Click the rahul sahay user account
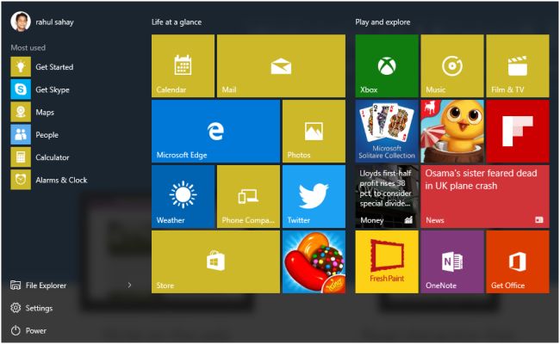Image resolution: width=560 pixels, height=344 pixels. pyautogui.click(x=42, y=21)
